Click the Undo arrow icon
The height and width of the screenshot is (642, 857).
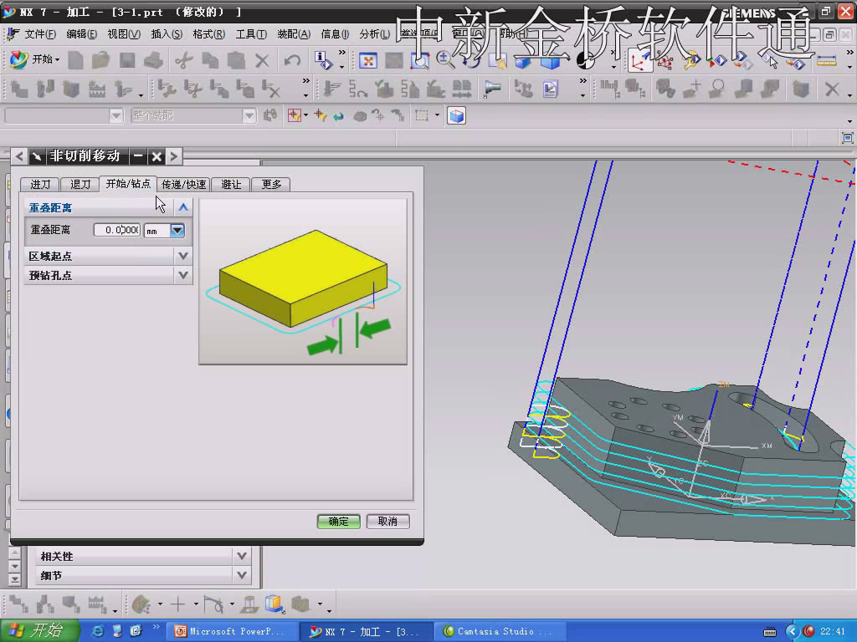[292, 60]
